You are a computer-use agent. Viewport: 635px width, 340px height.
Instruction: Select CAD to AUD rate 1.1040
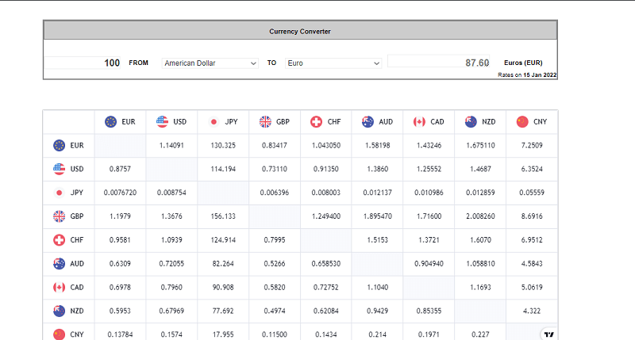point(378,287)
